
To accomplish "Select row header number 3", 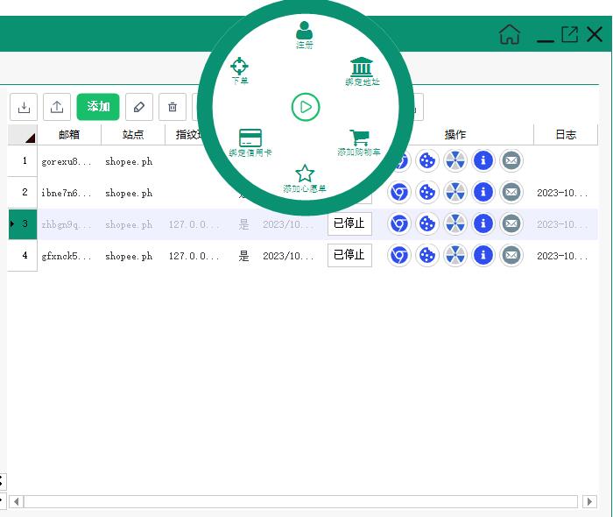I will point(23,223).
